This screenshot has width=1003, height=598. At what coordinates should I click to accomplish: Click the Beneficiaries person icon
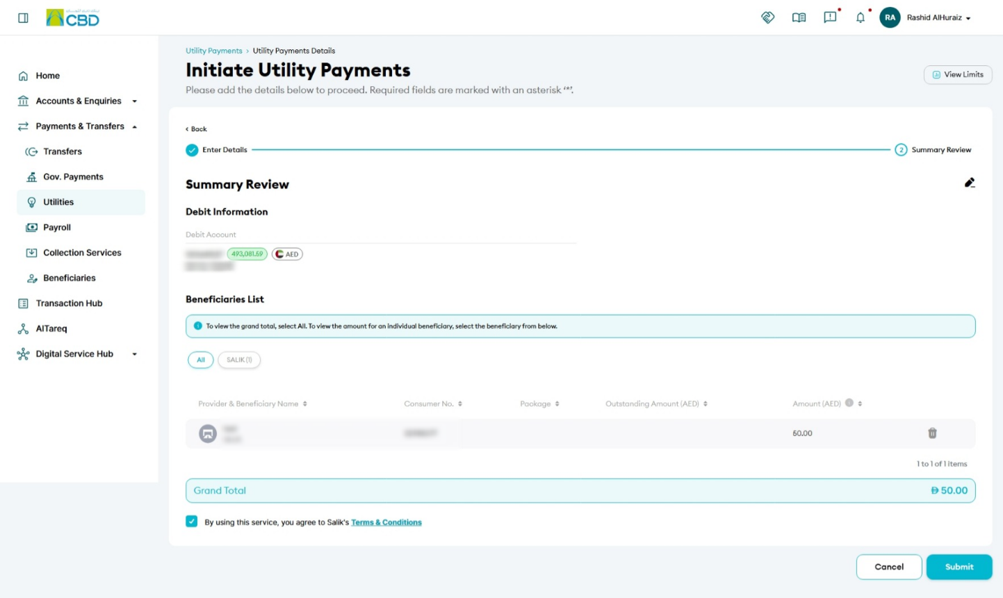(x=31, y=278)
